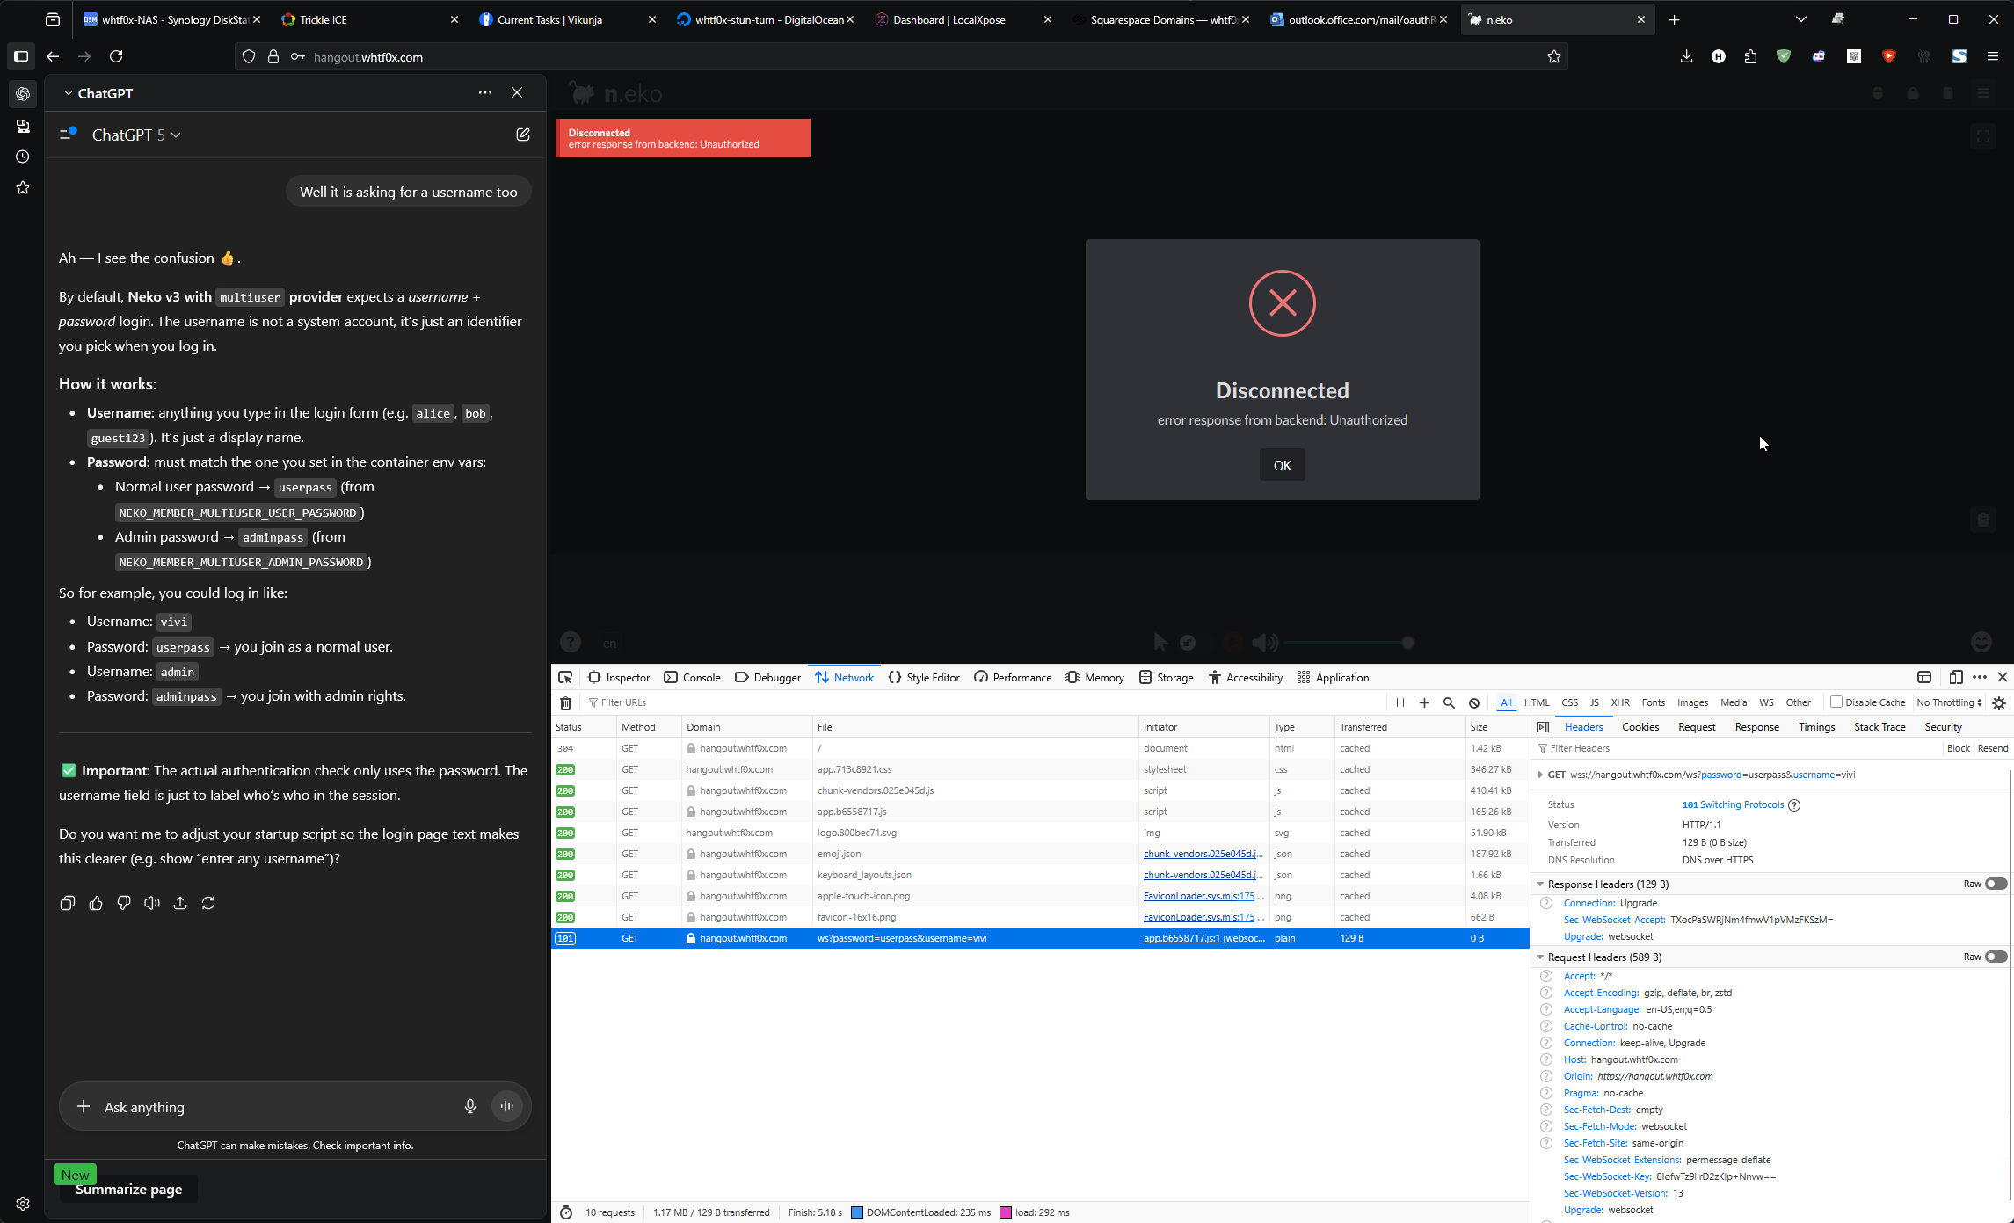This screenshot has width=2014, height=1223.
Task: Toggle Raw for Request Headers
Action: (x=1996, y=957)
